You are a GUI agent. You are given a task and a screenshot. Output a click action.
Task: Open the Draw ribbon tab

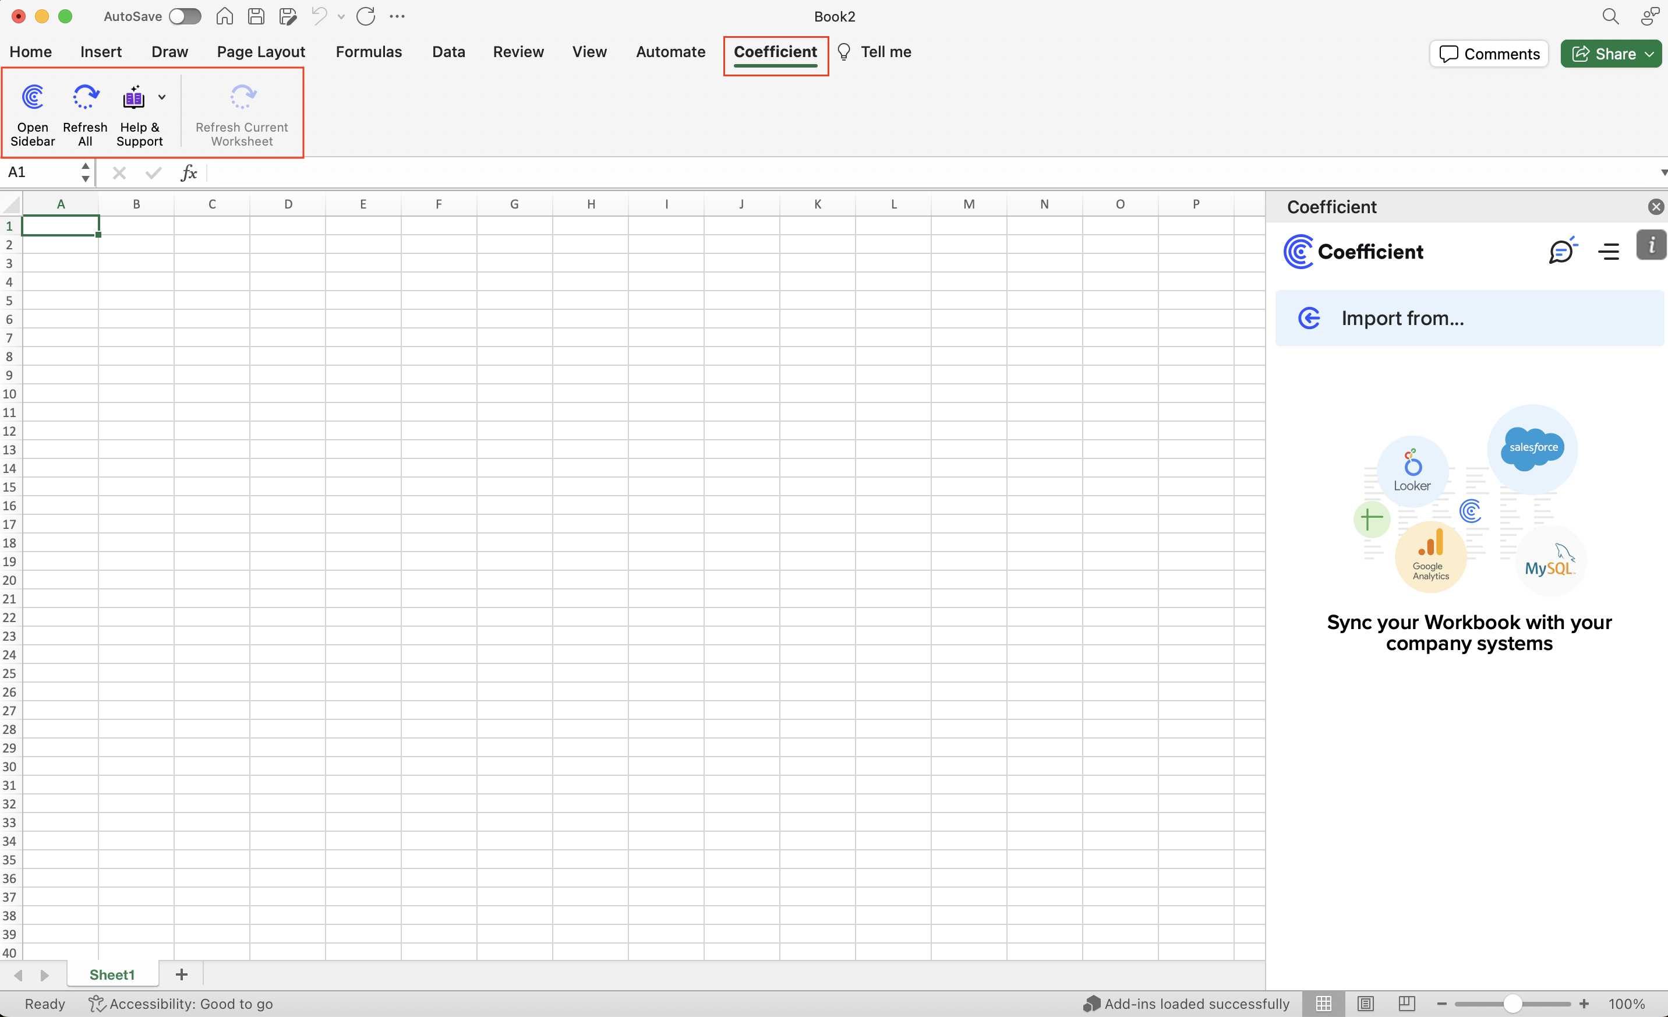169,52
